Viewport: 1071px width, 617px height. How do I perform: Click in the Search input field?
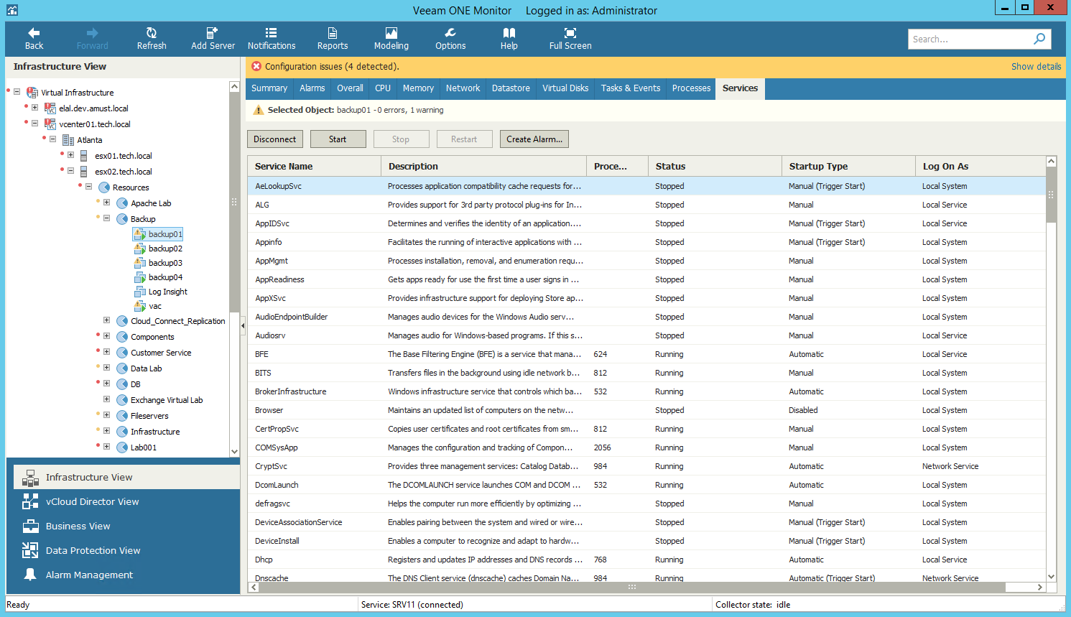coord(970,39)
